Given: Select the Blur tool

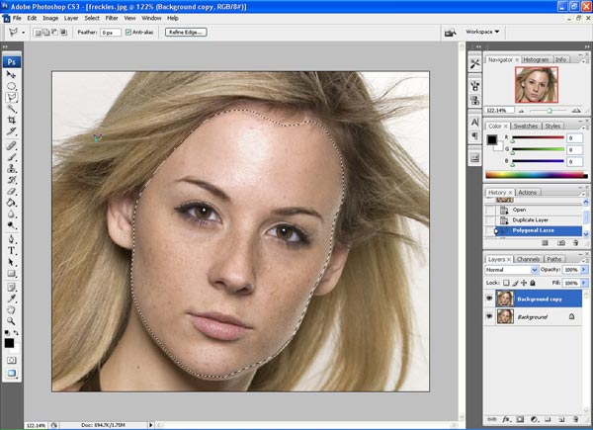Looking at the screenshot, I should click(x=11, y=215).
